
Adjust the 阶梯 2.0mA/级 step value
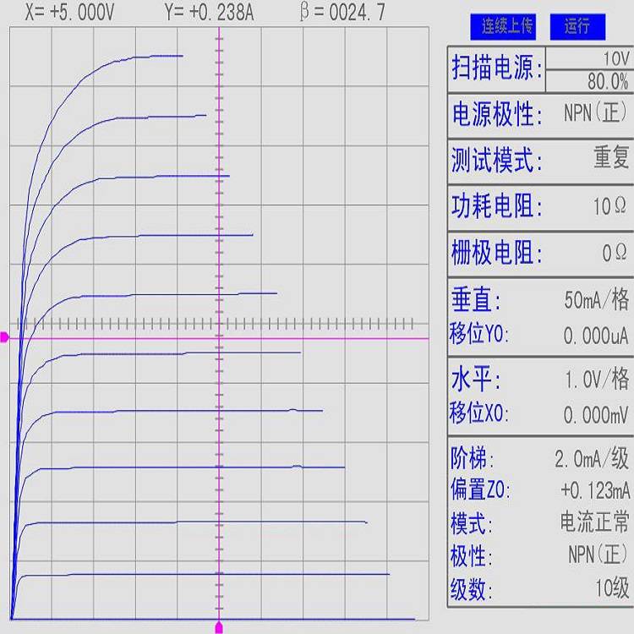[x=591, y=459]
